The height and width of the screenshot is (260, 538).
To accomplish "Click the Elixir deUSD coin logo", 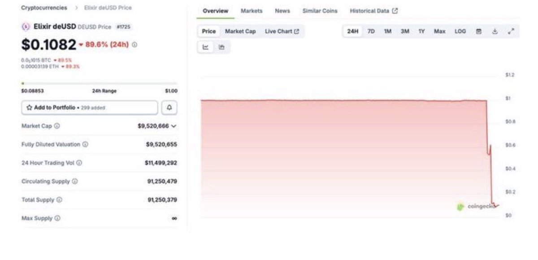I will (x=26, y=26).
